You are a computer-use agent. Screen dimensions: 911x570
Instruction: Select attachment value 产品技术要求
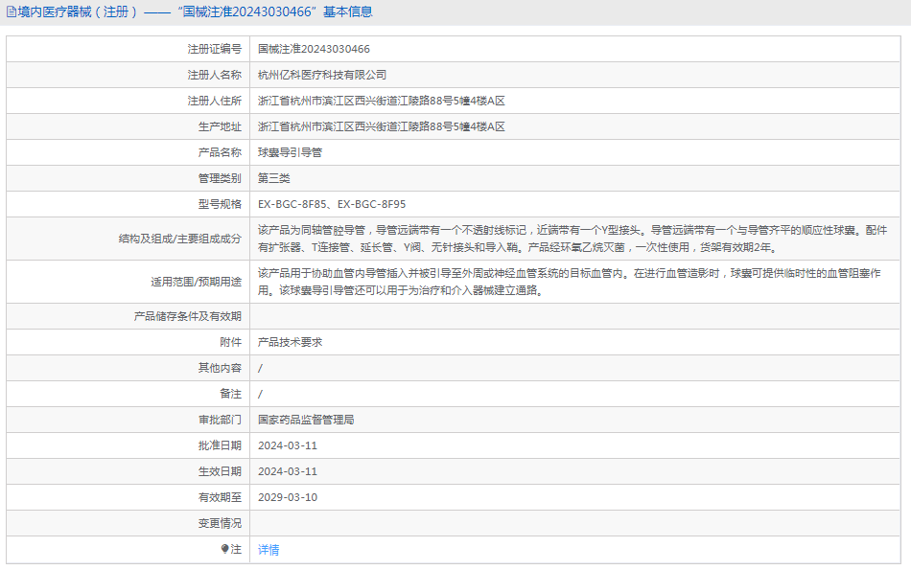[x=290, y=342]
